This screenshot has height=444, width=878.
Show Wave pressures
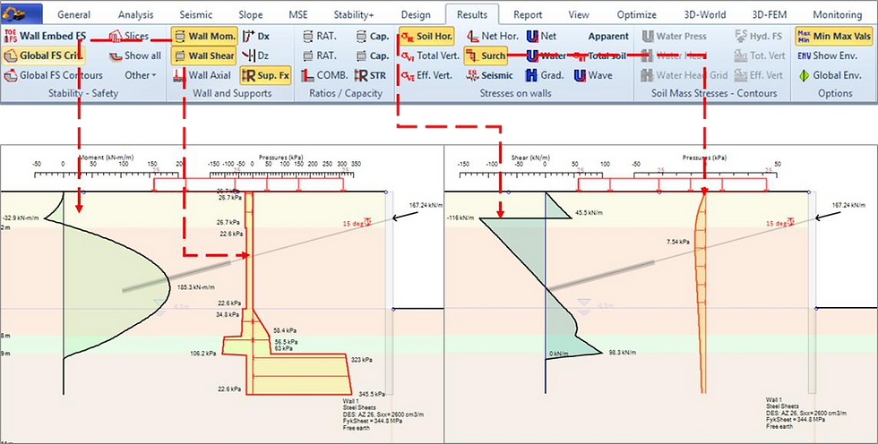pyautogui.click(x=593, y=75)
